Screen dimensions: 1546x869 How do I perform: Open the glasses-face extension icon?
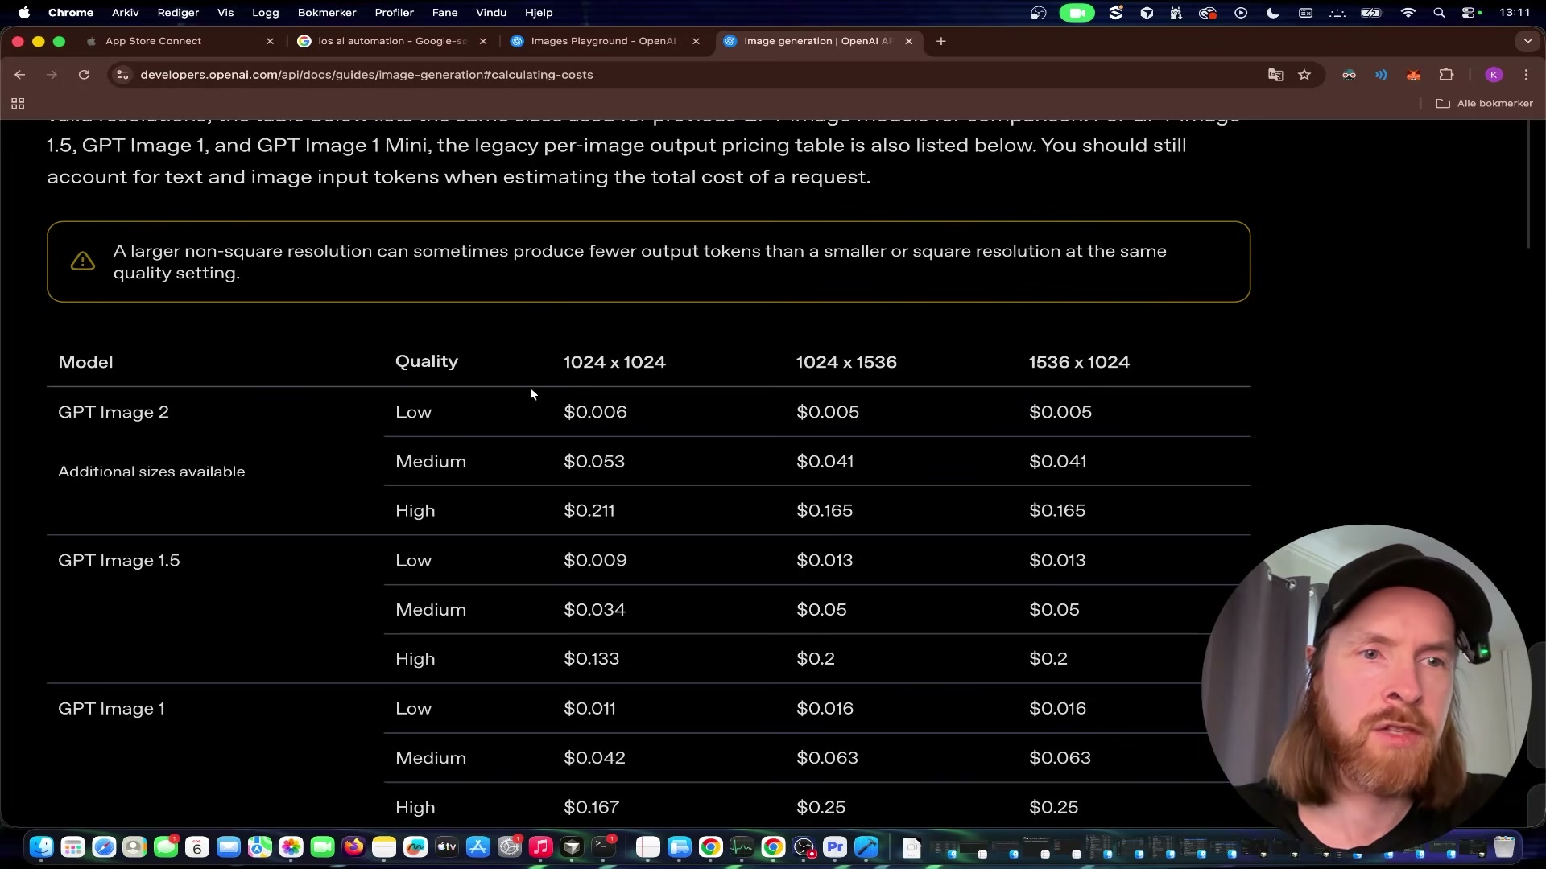coord(1349,75)
